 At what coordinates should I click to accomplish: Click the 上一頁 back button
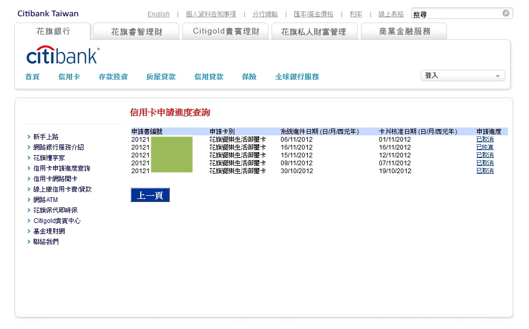point(150,195)
